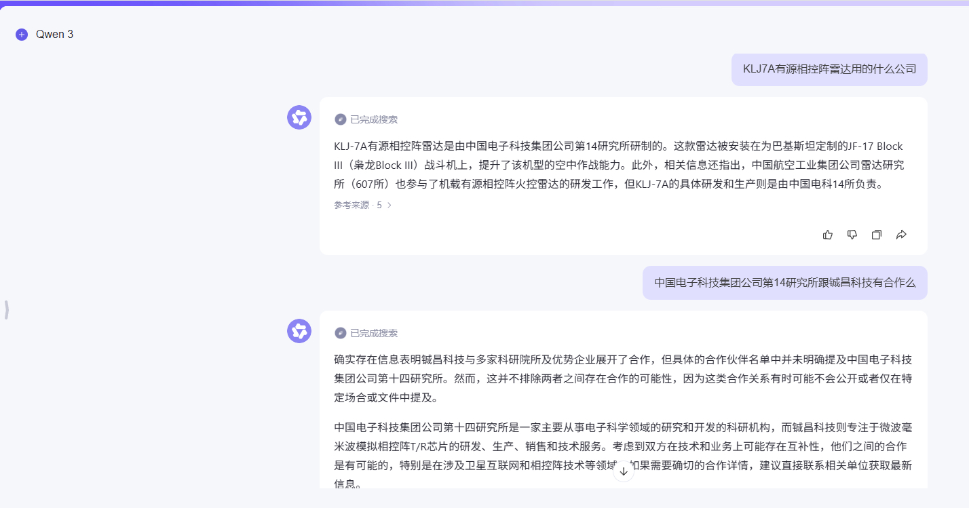This screenshot has width=969, height=508.
Task: Click 已完成搜索 status in second answer
Action: 366,333
